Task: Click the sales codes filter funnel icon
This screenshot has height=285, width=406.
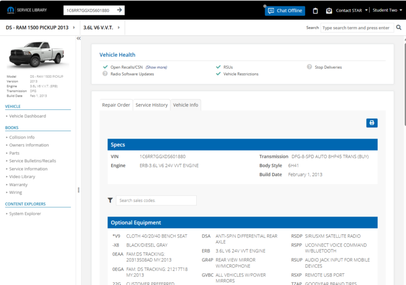Action: tap(110, 200)
